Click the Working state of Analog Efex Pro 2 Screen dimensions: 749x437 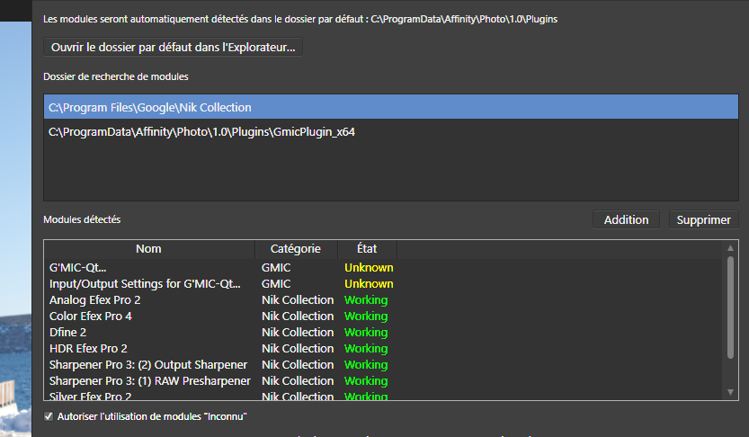click(x=366, y=300)
